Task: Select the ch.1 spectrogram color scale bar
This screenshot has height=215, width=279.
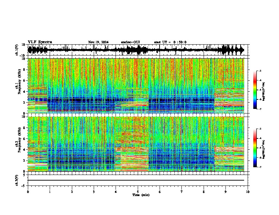Action: pos(255,90)
